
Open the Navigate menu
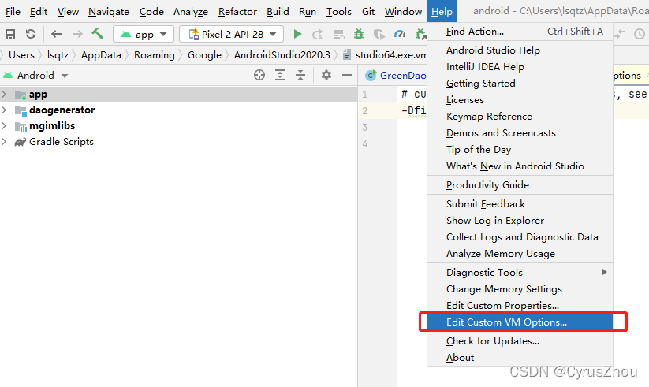(109, 12)
